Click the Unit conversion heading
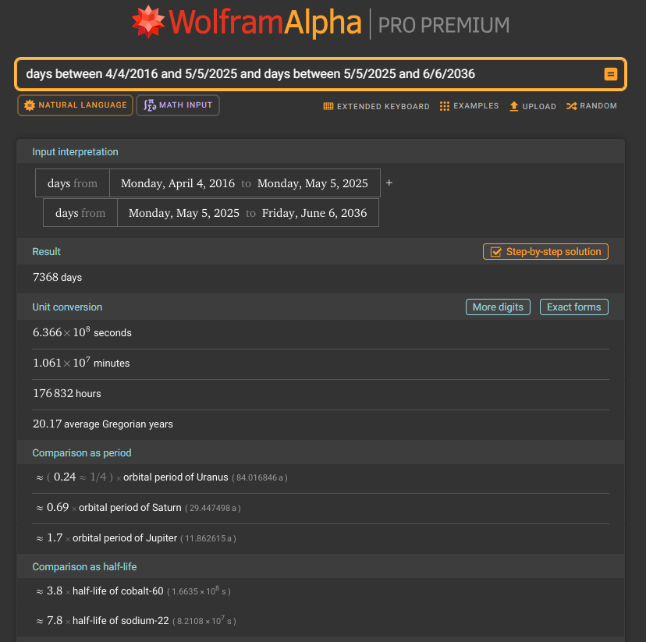The image size is (646, 642). 67,307
